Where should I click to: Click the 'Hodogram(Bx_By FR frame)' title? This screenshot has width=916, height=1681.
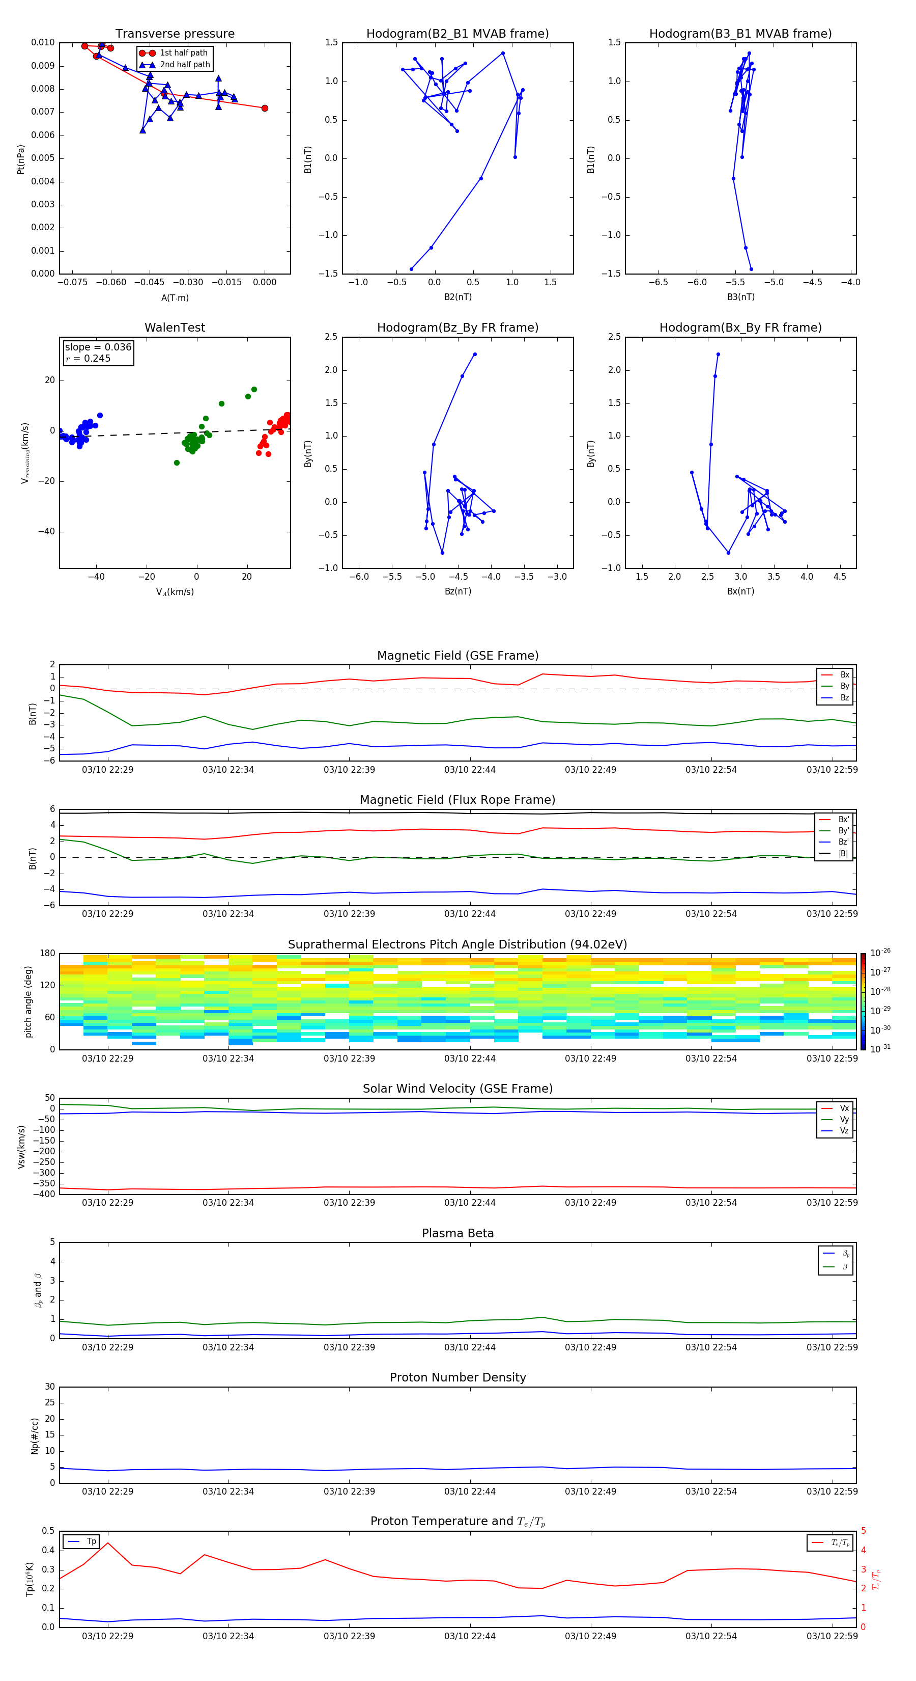(x=740, y=328)
